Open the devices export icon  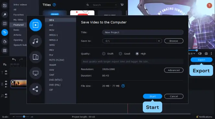[x=36, y=57]
